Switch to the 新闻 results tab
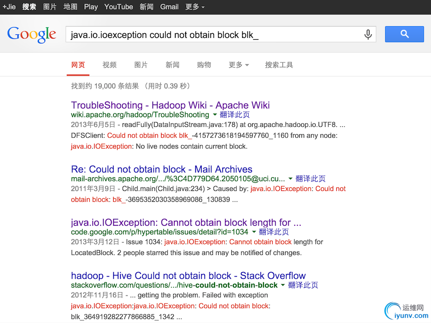Screen dimensions: 431x323 point(172,65)
